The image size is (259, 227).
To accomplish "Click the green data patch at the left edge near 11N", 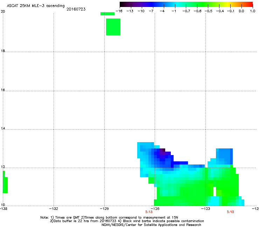I will (x=5, y=182).
